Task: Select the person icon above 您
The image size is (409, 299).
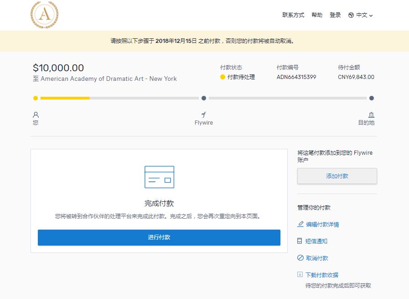Action: [x=36, y=115]
